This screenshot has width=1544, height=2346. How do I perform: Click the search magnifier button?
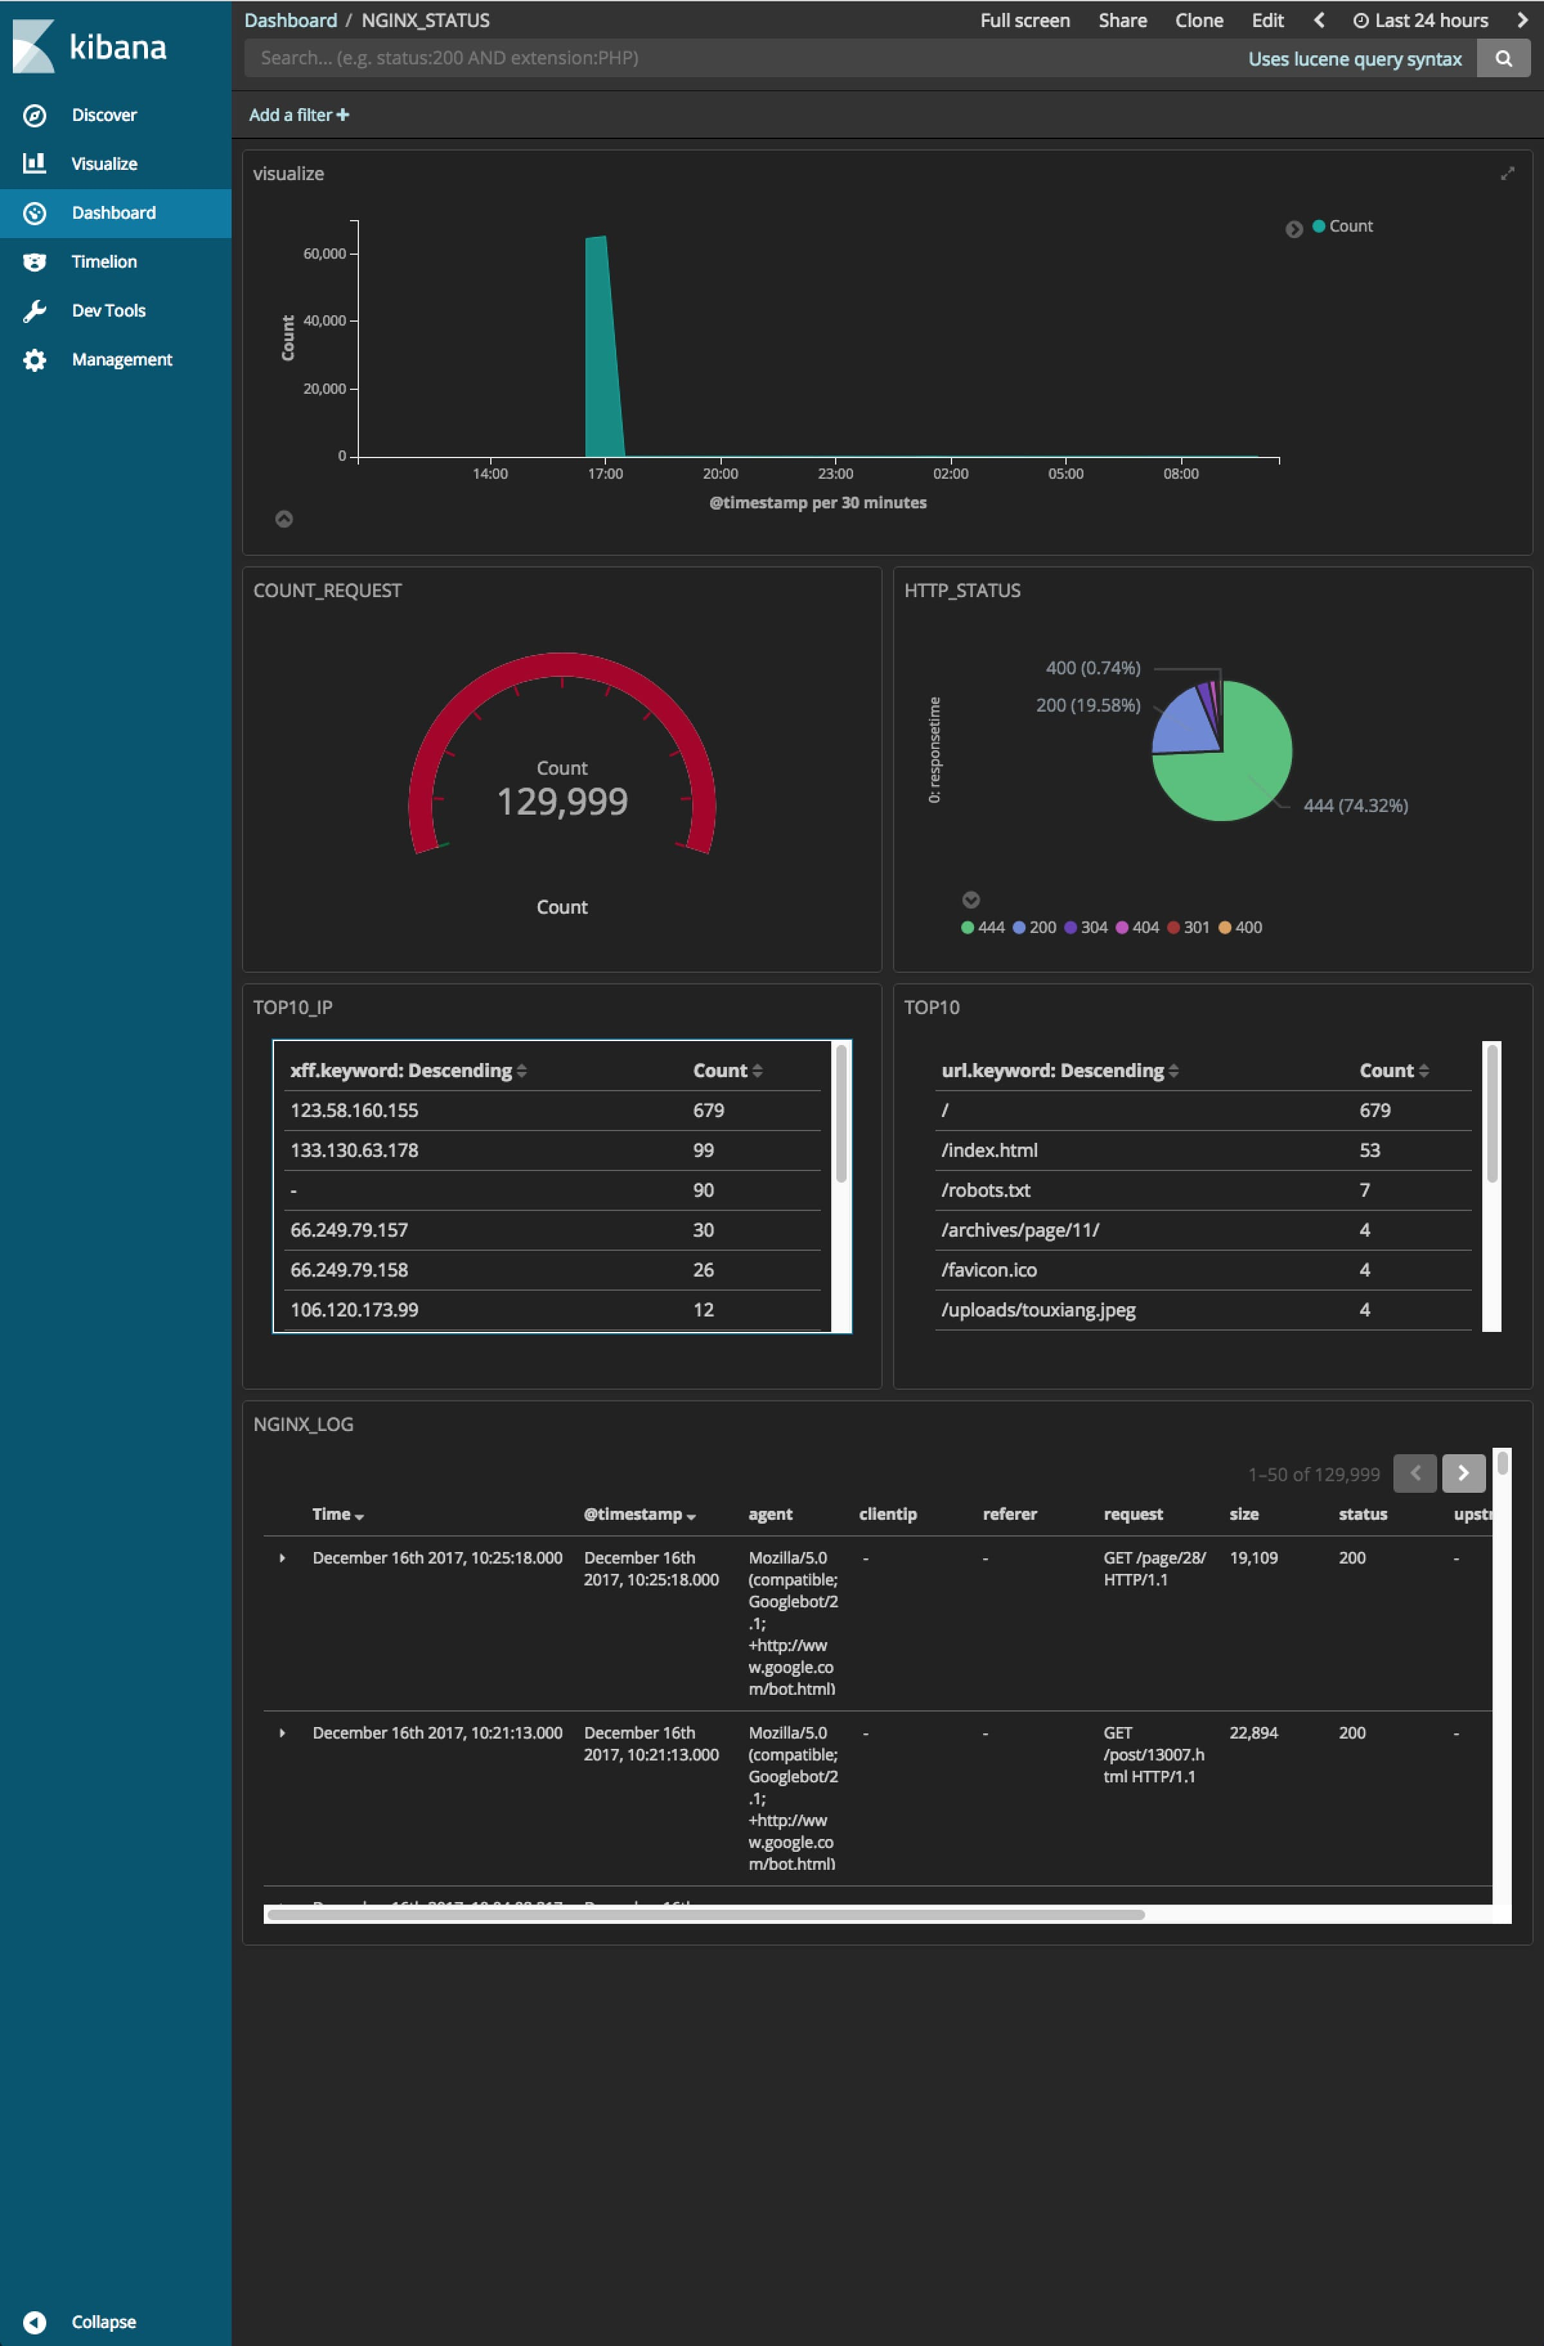click(1503, 58)
